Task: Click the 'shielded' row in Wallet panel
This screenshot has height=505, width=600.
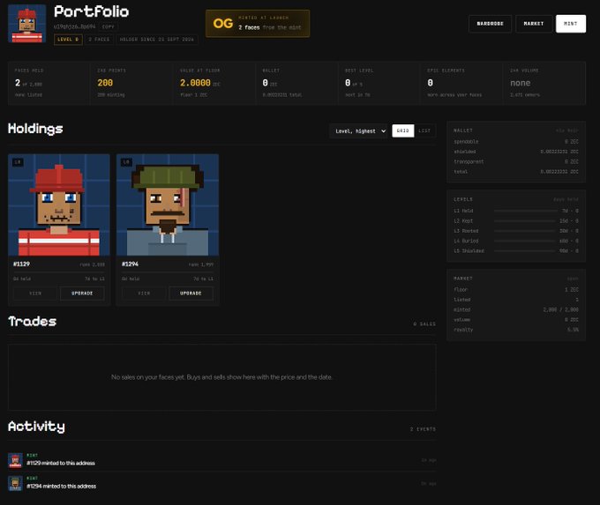Action: tap(516, 152)
